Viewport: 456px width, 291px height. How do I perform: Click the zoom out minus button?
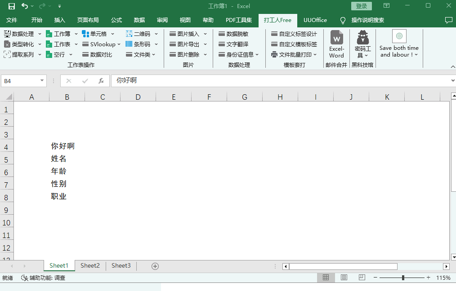click(375, 278)
